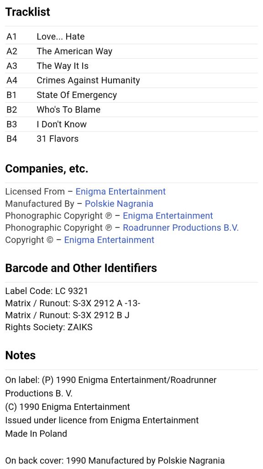This screenshot has height=469, width=263.
Task: Select track B2 Who's To Blame
Action: pos(131,110)
